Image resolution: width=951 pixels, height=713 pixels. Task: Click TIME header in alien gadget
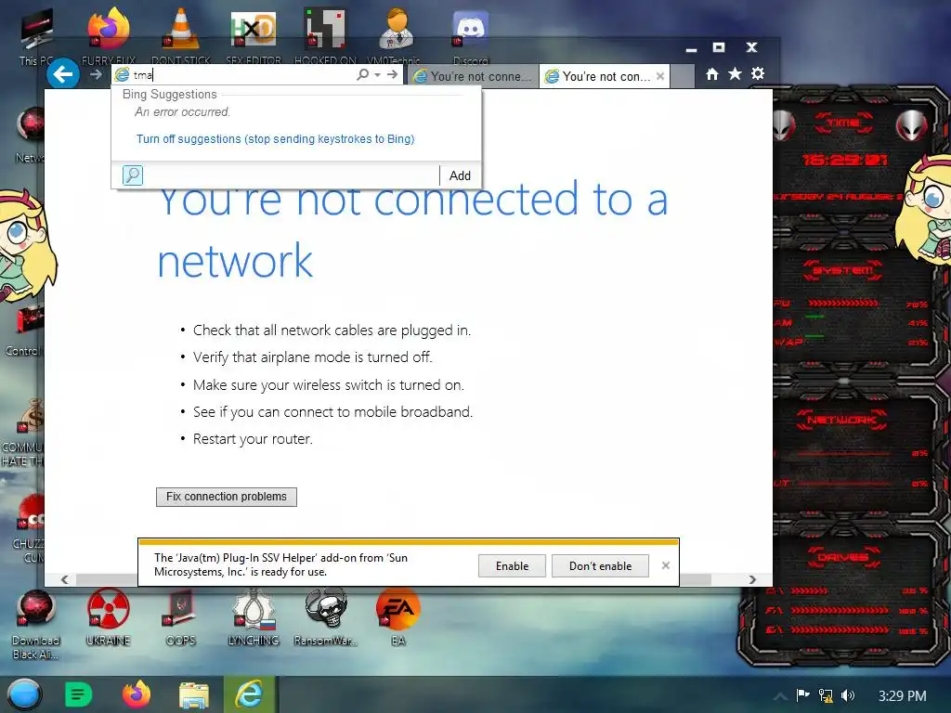[843, 123]
